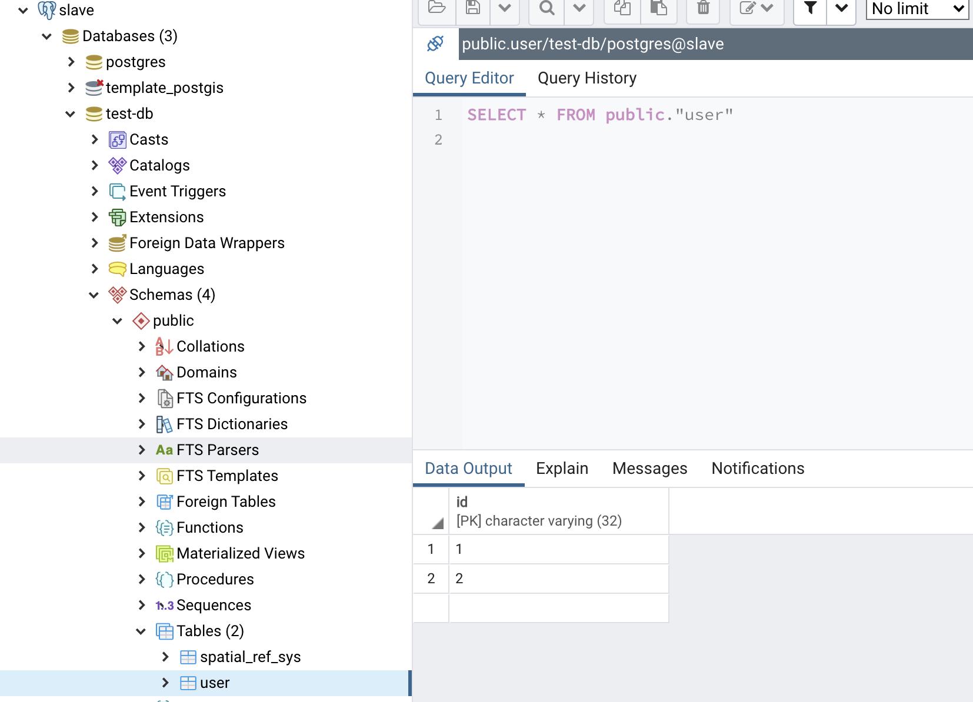Switch to the Query Editor tab
The width and height of the screenshot is (973, 702).
coord(469,78)
